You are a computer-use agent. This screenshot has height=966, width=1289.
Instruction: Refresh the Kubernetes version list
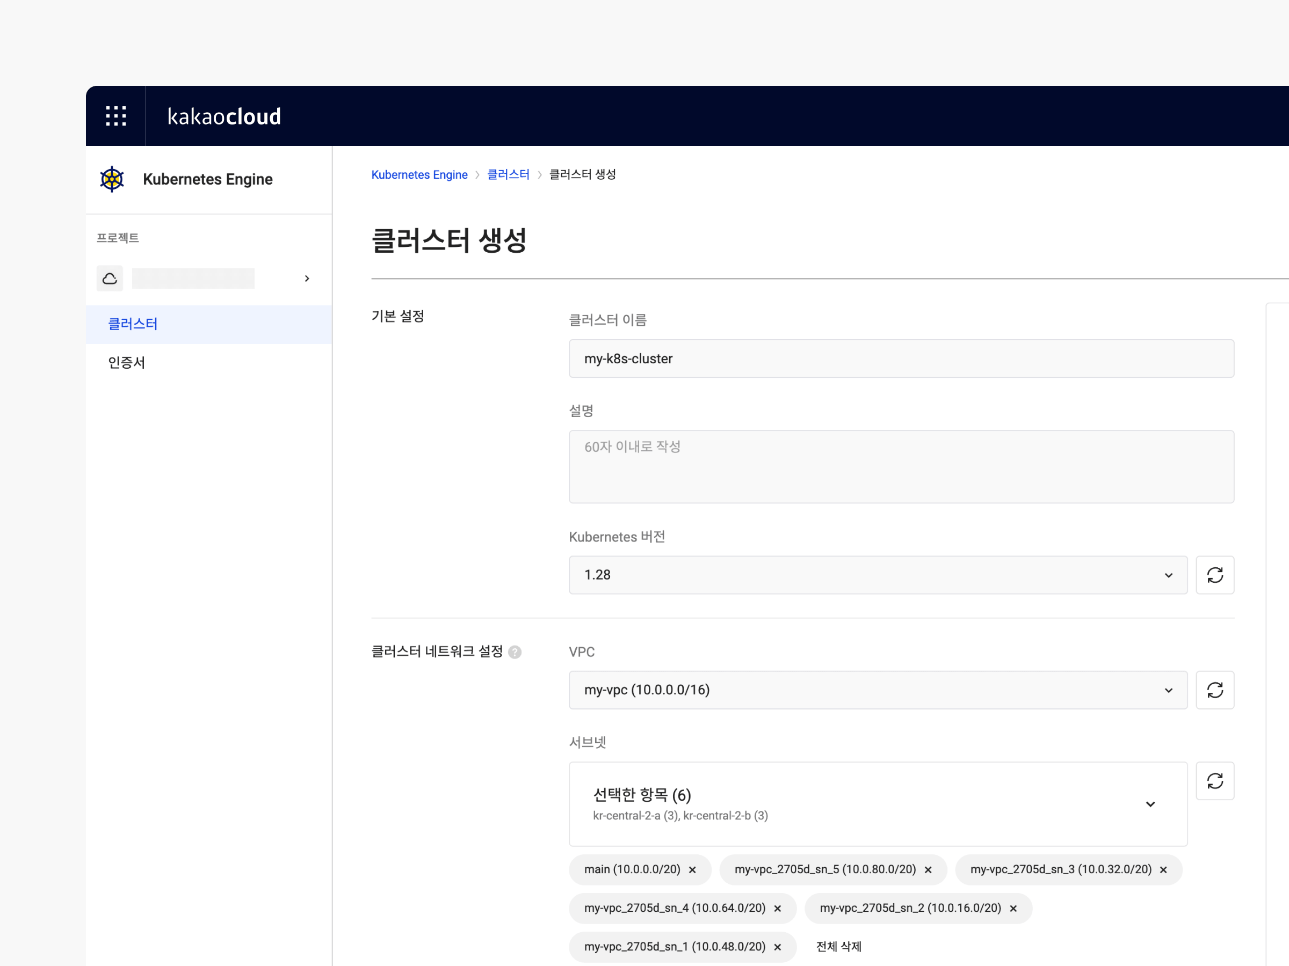pyautogui.click(x=1214, y=575)
